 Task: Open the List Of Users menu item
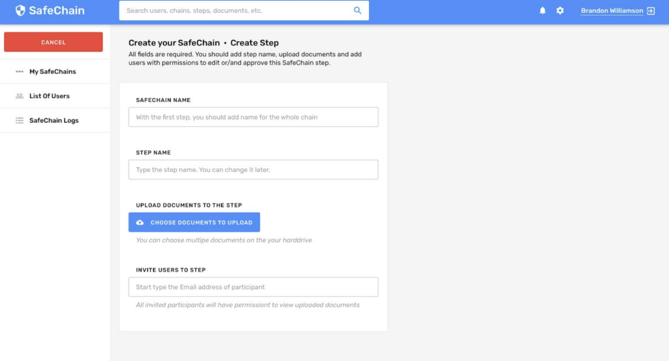[x=49, y=96]
